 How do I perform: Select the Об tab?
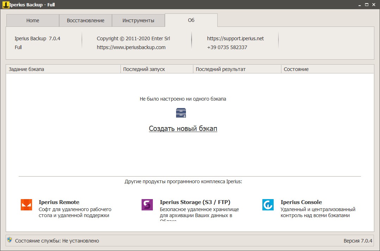point(191,20)
